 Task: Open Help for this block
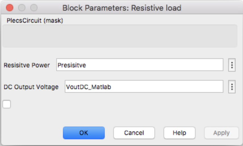coord(179,133)
